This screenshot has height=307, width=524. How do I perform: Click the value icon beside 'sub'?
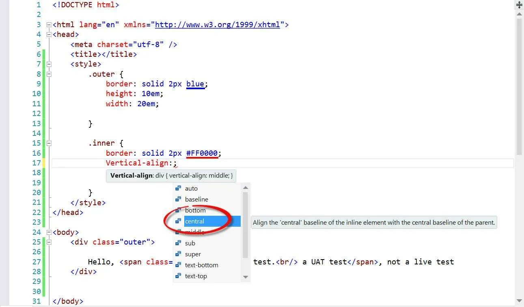[178, 243]
